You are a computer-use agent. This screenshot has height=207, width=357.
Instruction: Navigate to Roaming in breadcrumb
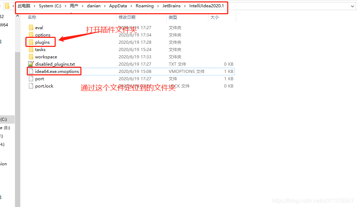point(145,6)
